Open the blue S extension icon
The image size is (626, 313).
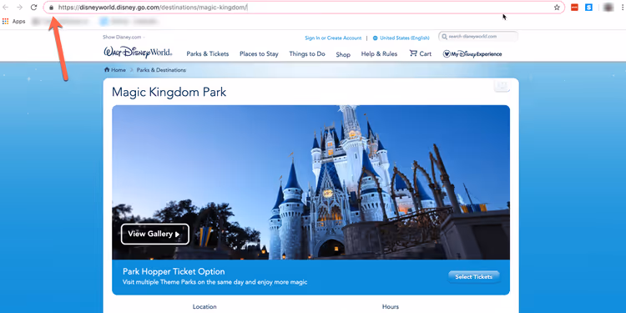pos(589,8)
